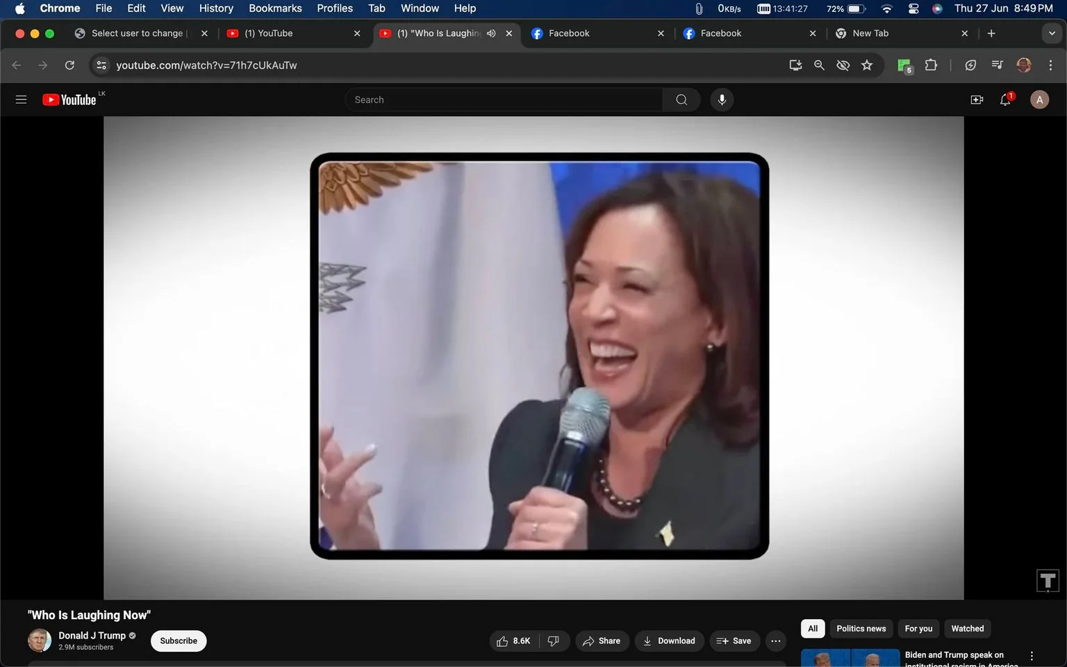Go to YouTube home via logo
The width and height of the screenshot is (1067, 667).
click(69, 99)
